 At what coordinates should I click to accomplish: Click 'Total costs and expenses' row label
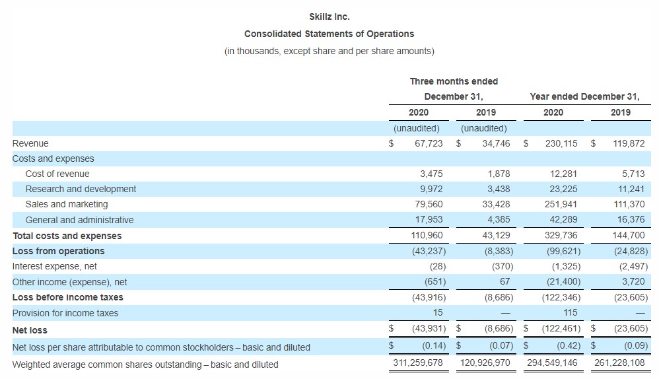pos(67,236)
